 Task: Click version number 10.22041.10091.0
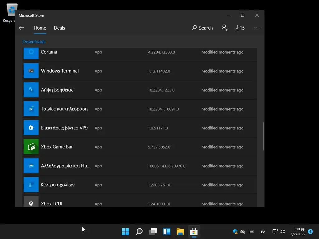163,109
